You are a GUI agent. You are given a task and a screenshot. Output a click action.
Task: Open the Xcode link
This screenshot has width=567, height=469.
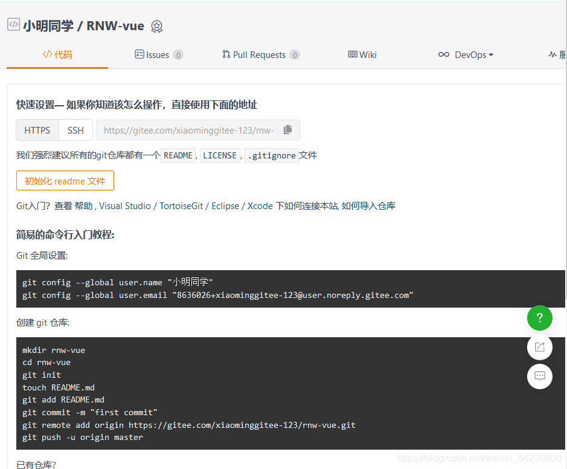pyautogui.click(x=260, y=206)
